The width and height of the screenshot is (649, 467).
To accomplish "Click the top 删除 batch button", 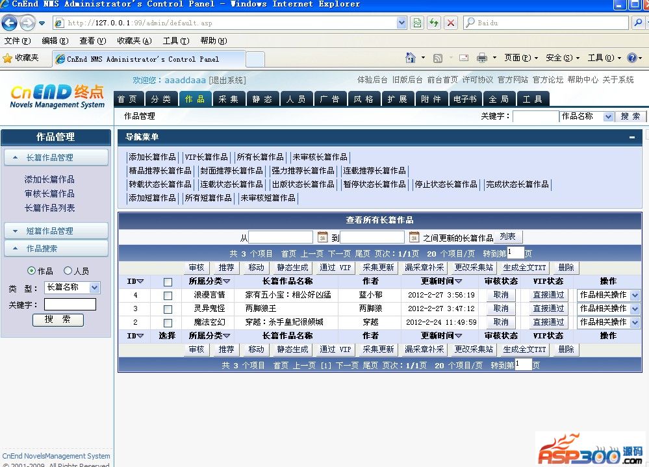I will [x=566, y=268].
